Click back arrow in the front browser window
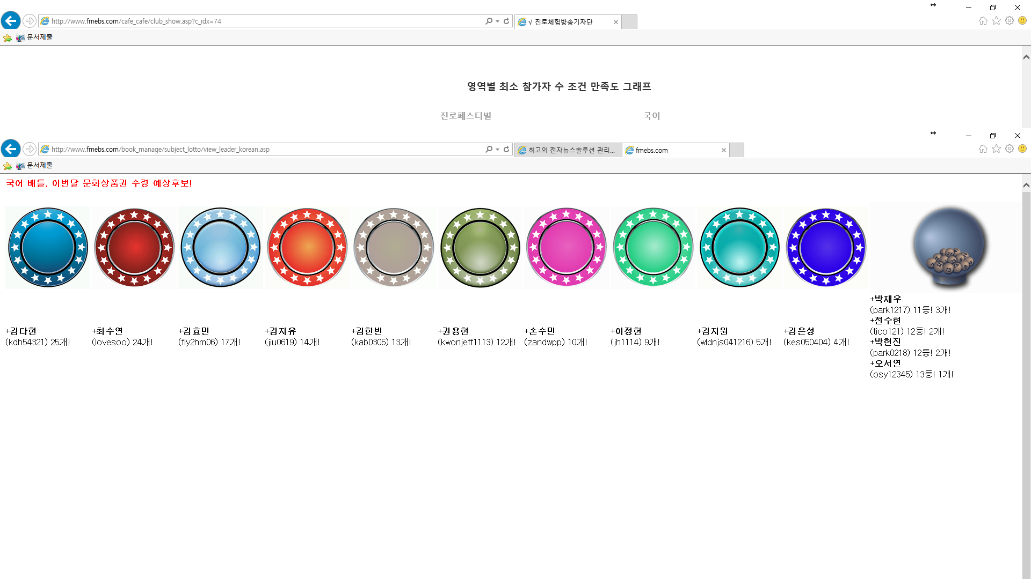 tap(11, 149)
